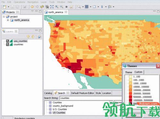Toggle visibility checkbox for countries layer
The height and width of the screenshot is (119, 160).
click(8, 44)
